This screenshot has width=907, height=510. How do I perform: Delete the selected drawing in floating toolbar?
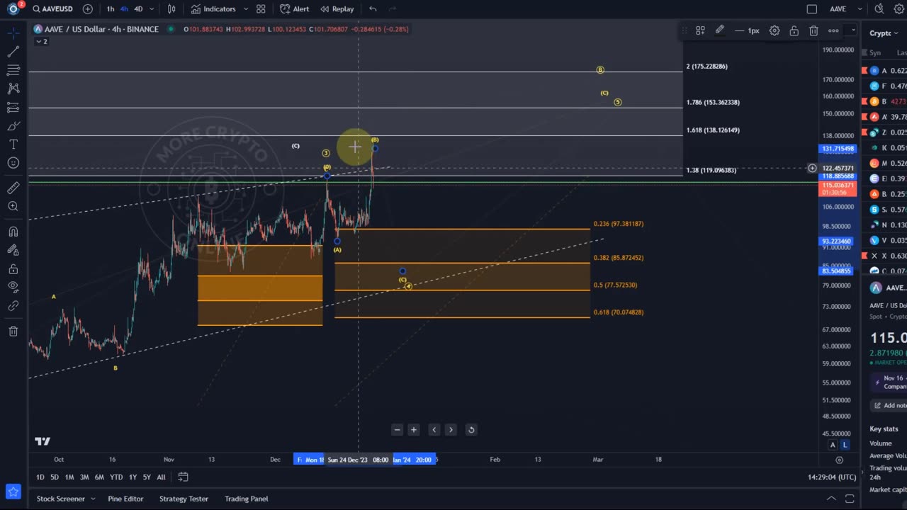tap(813, 30)
